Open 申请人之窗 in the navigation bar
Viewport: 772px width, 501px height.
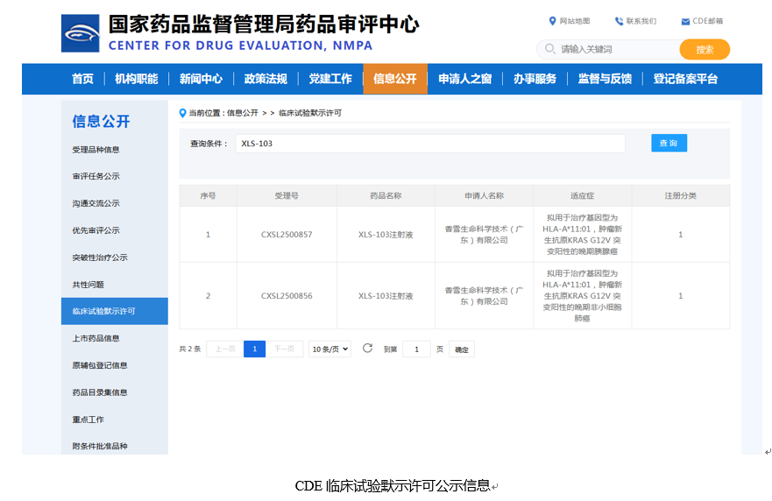click(x=465, y=79)
